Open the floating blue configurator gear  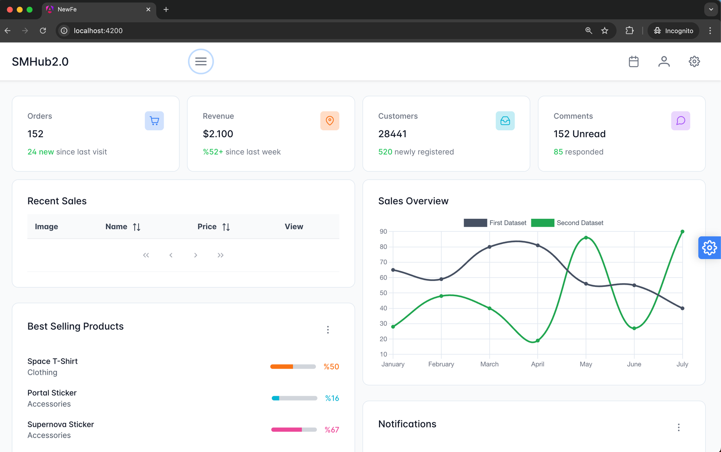(709, 248)
